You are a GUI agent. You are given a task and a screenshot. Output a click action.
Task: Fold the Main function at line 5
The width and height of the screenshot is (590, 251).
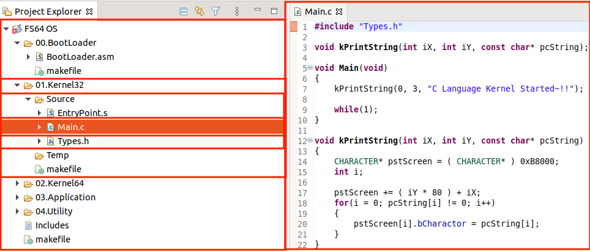[x=310, y=68]
